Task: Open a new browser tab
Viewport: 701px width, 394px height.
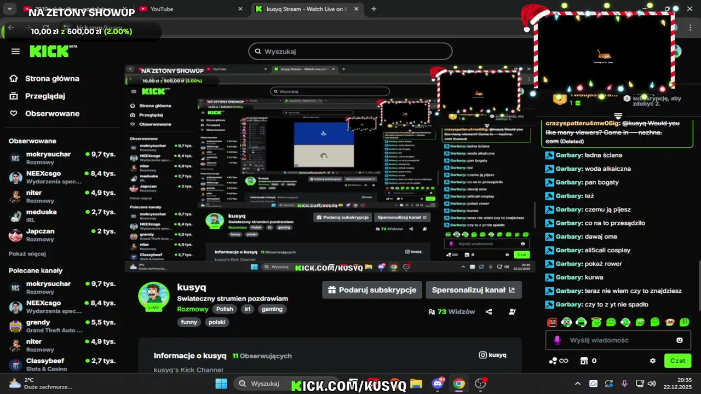Action: (374, 9)
